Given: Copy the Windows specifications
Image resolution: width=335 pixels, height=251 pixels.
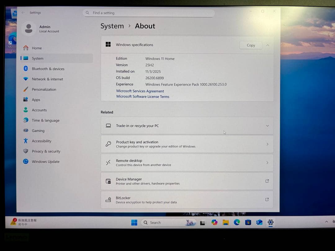Looking at the screenshot, I should 251,45.
